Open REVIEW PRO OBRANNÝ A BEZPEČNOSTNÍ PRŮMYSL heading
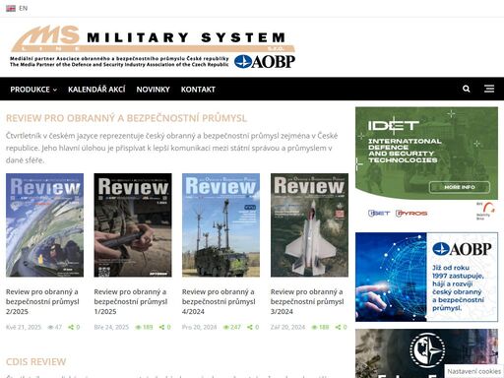 [x=126, y=118]
